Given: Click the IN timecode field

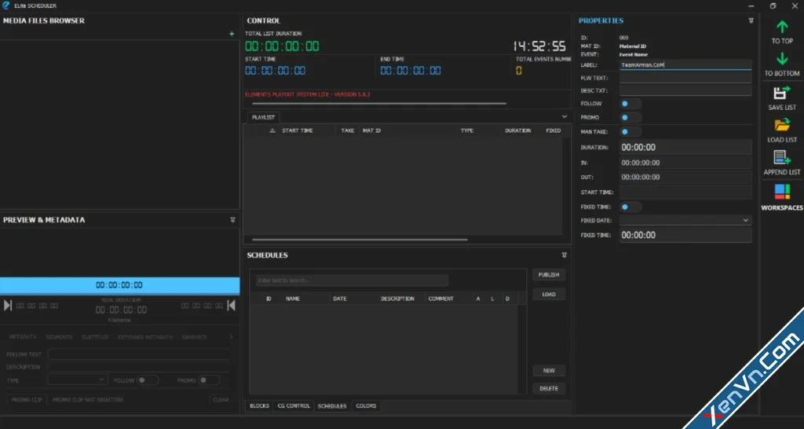Looking at the screenshot, I should tap(685, 163).
